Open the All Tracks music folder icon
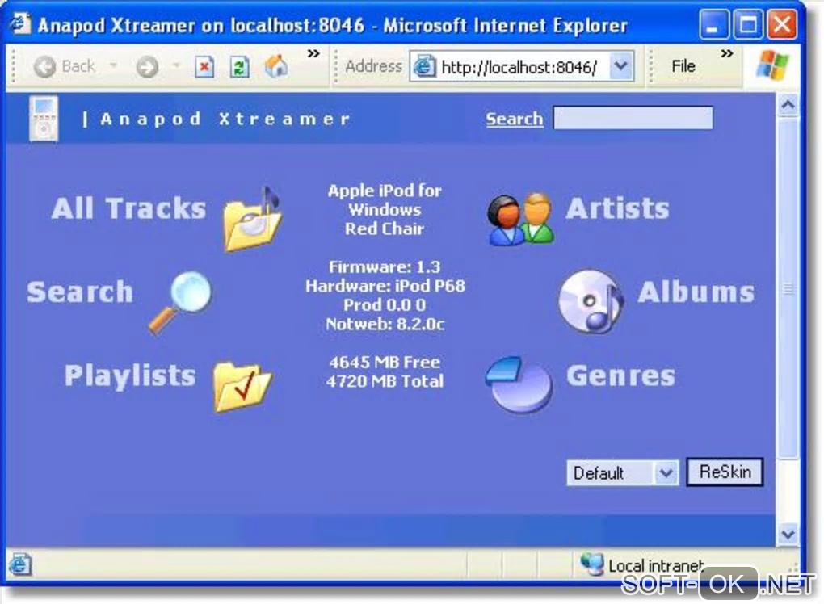The width and height of the screenshot is (824, 604). [253, 219]
